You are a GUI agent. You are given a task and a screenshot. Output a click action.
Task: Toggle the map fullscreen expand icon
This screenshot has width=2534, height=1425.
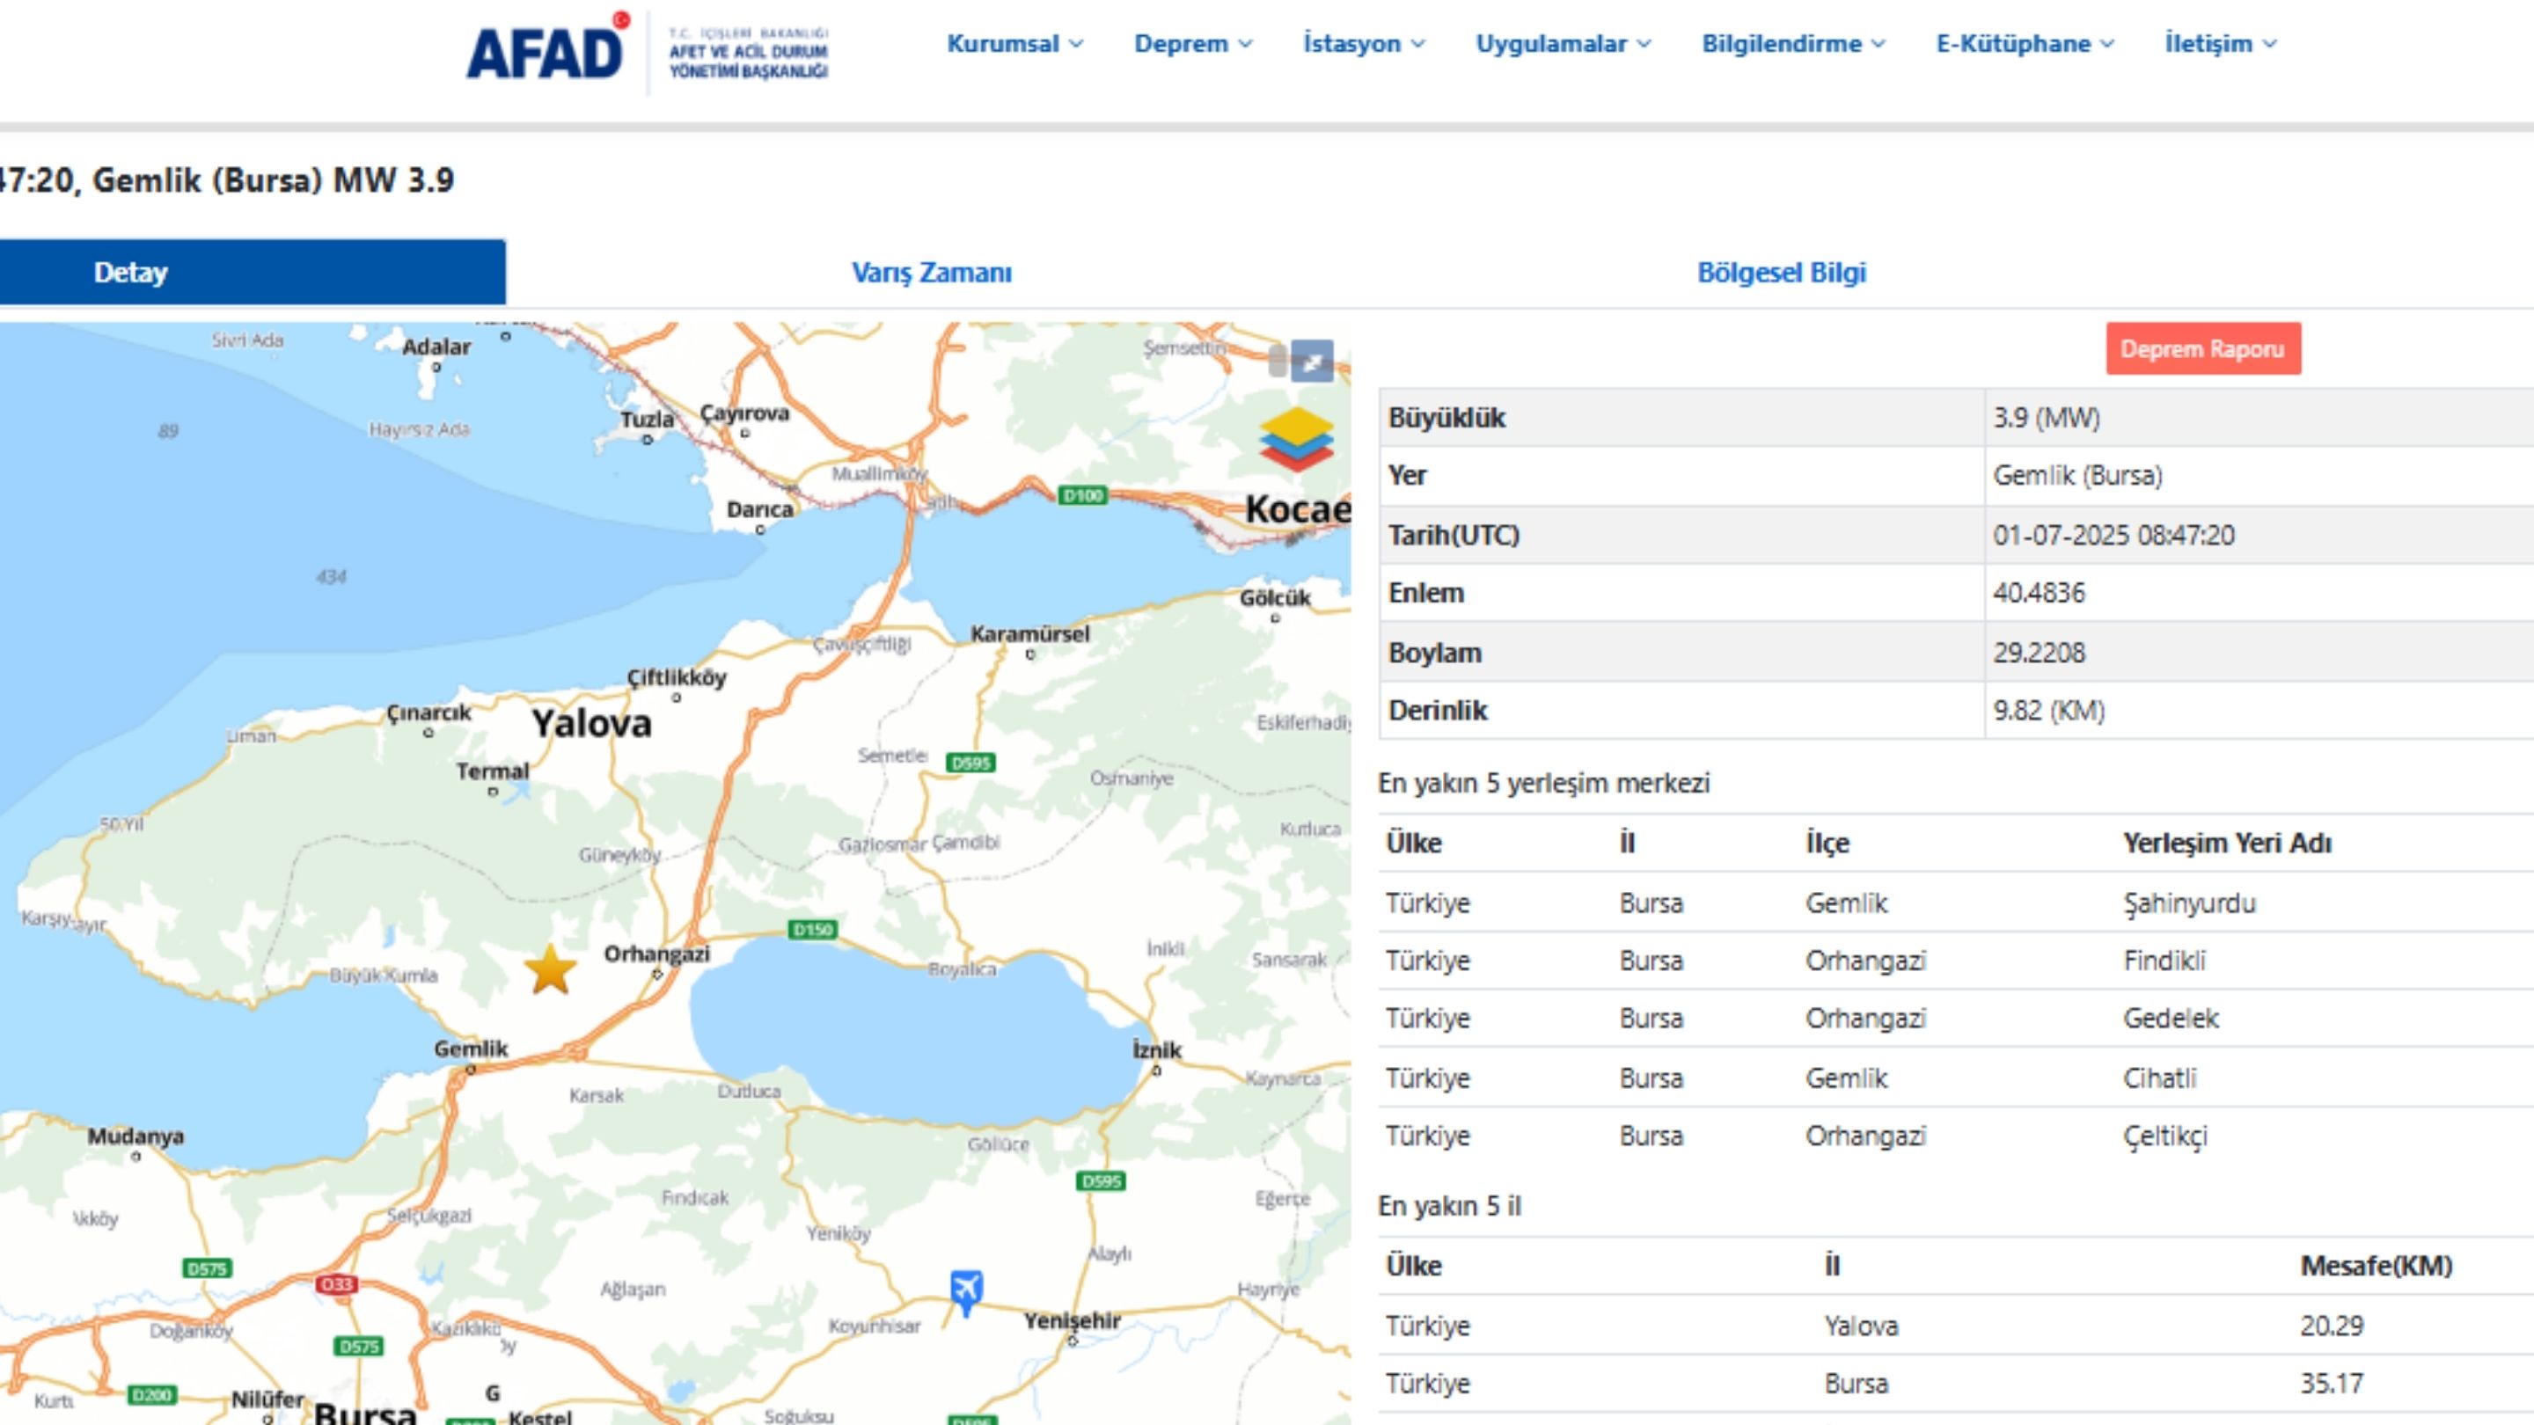(x=1312, y=361)
